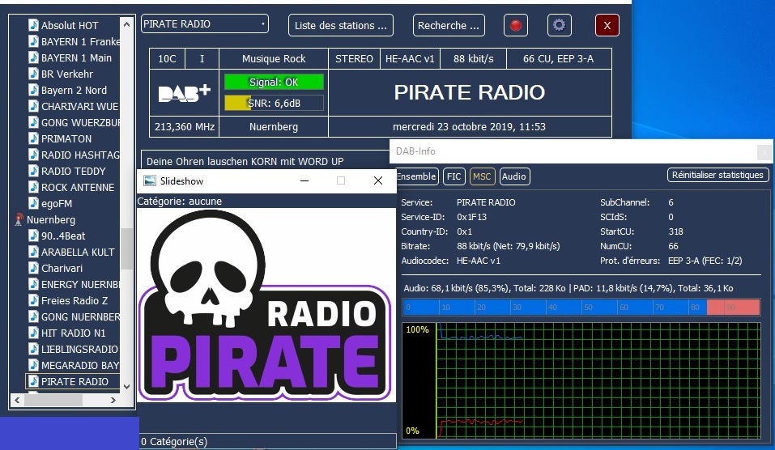
Task: Select CHARIVARI WUE station
Action: tap(79, 106)
